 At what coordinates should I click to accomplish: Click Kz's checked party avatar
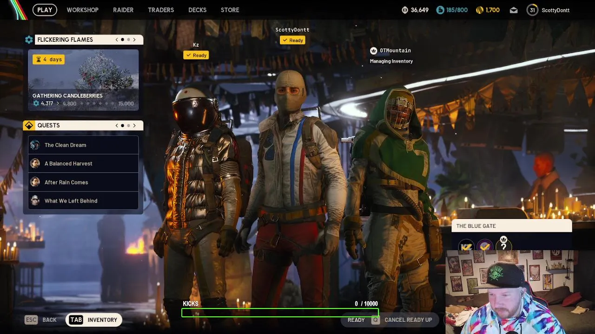pyautogui.click(x=466, y=247)
